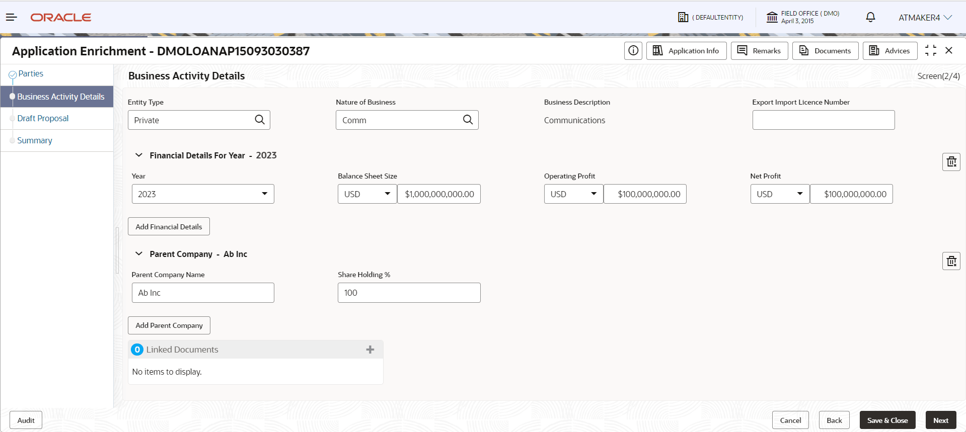Delete the 2023 financial details row

pos(951,162)
